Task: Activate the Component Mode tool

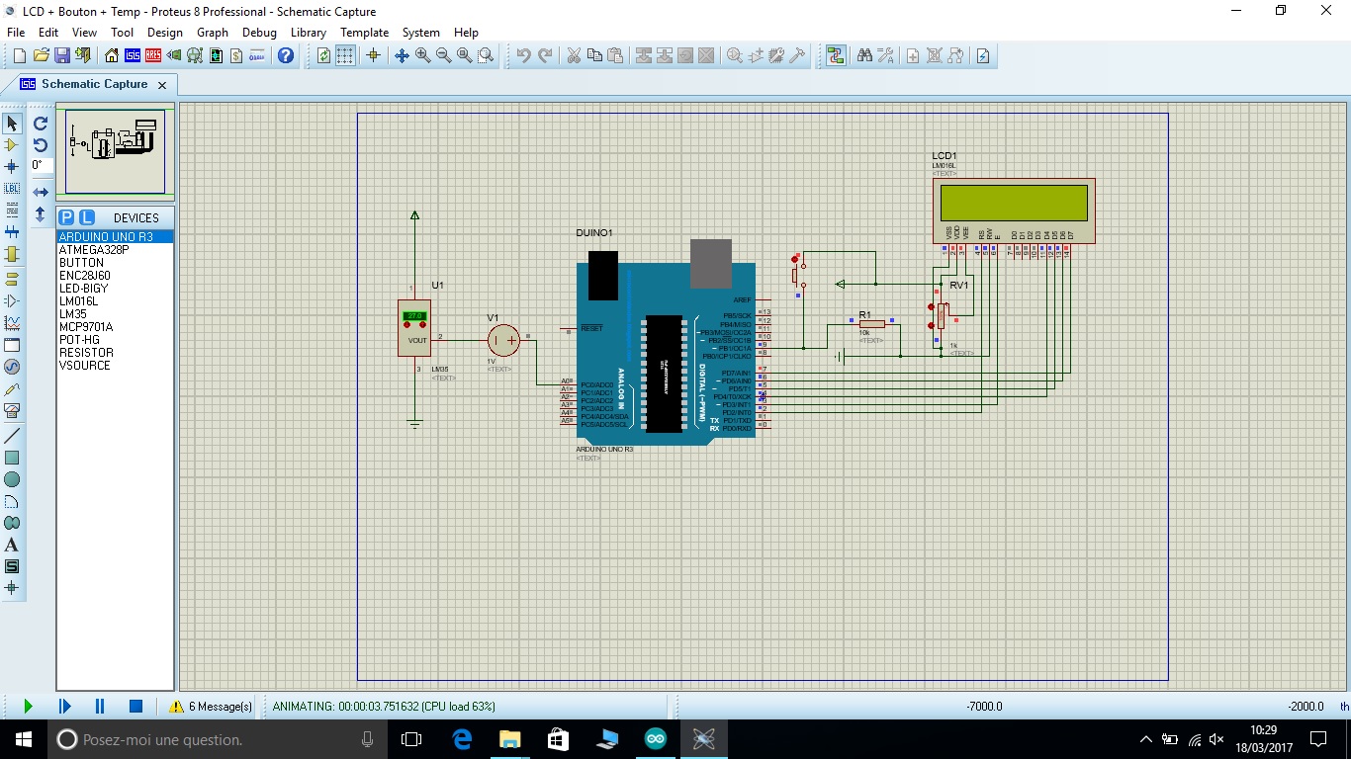Action: point(12,145)
